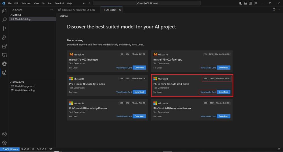Screen dimensions: 283x152
Task: Open the Go menu
Action: coord(44,3)
